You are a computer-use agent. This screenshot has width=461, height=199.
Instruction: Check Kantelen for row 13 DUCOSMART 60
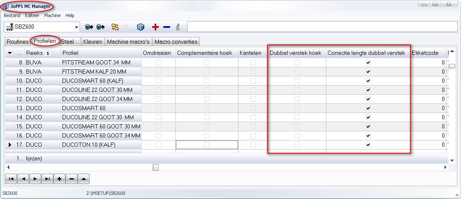click(253, 108)
